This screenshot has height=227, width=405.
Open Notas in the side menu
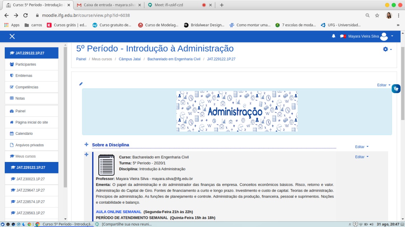tap(20, 99)
